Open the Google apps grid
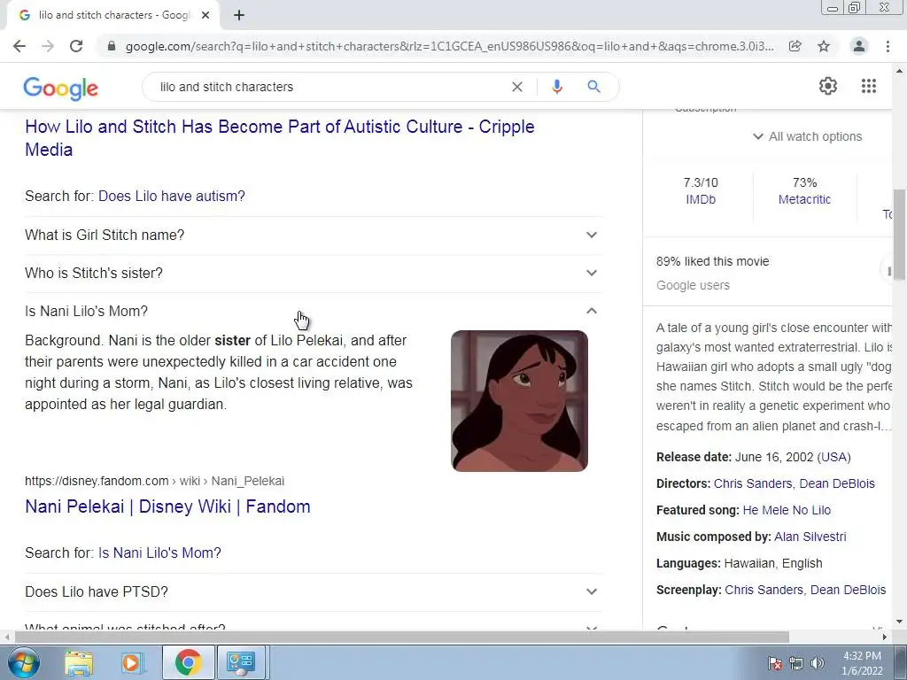Viewport: 907px width, 680px height. pyautogui.click(x=869, y=86)
